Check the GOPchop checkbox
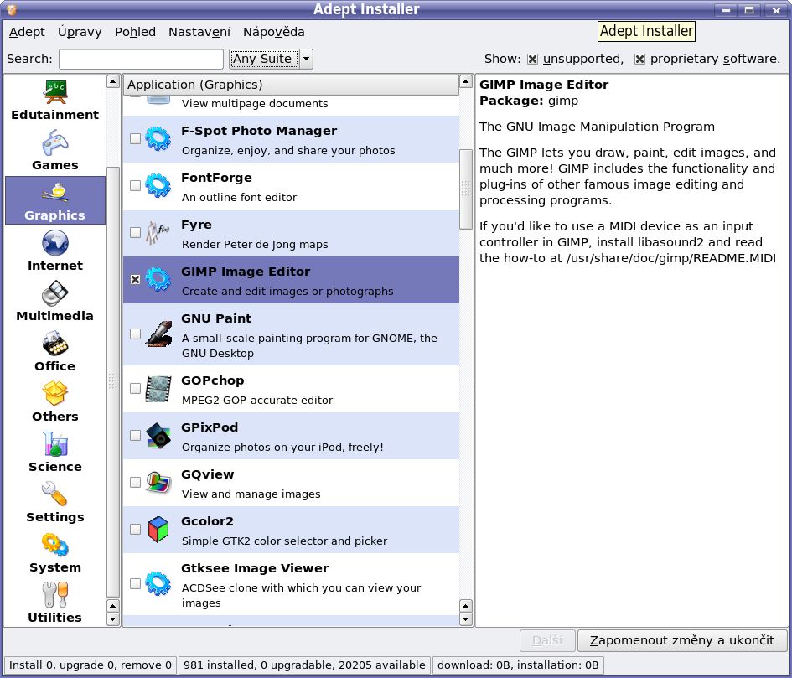Screen dimensions: 792x678 [136, 389]
